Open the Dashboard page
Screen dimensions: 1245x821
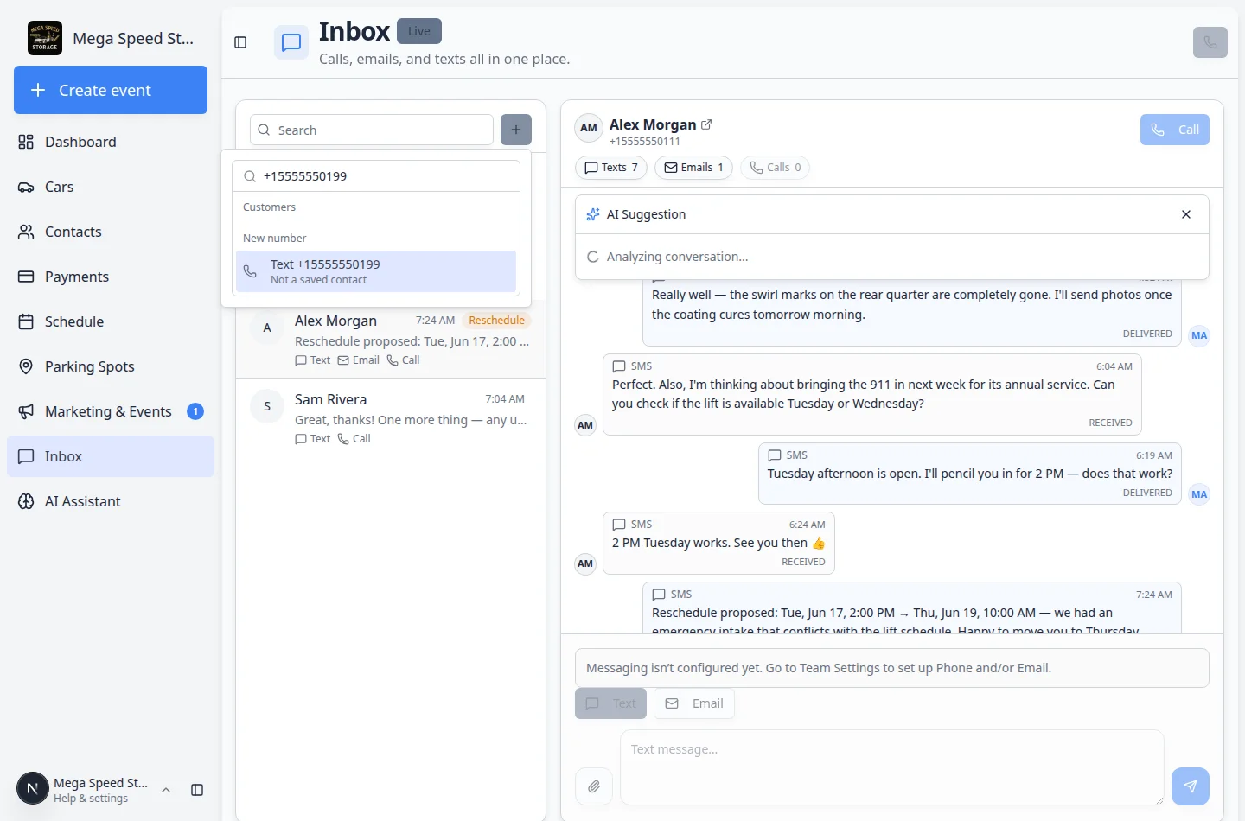(x=111, y=142)
